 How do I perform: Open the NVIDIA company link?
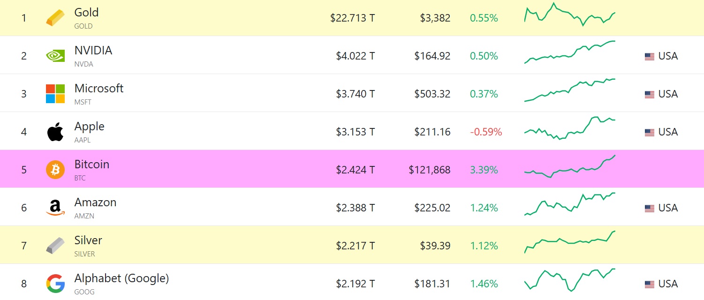point(93,50)
